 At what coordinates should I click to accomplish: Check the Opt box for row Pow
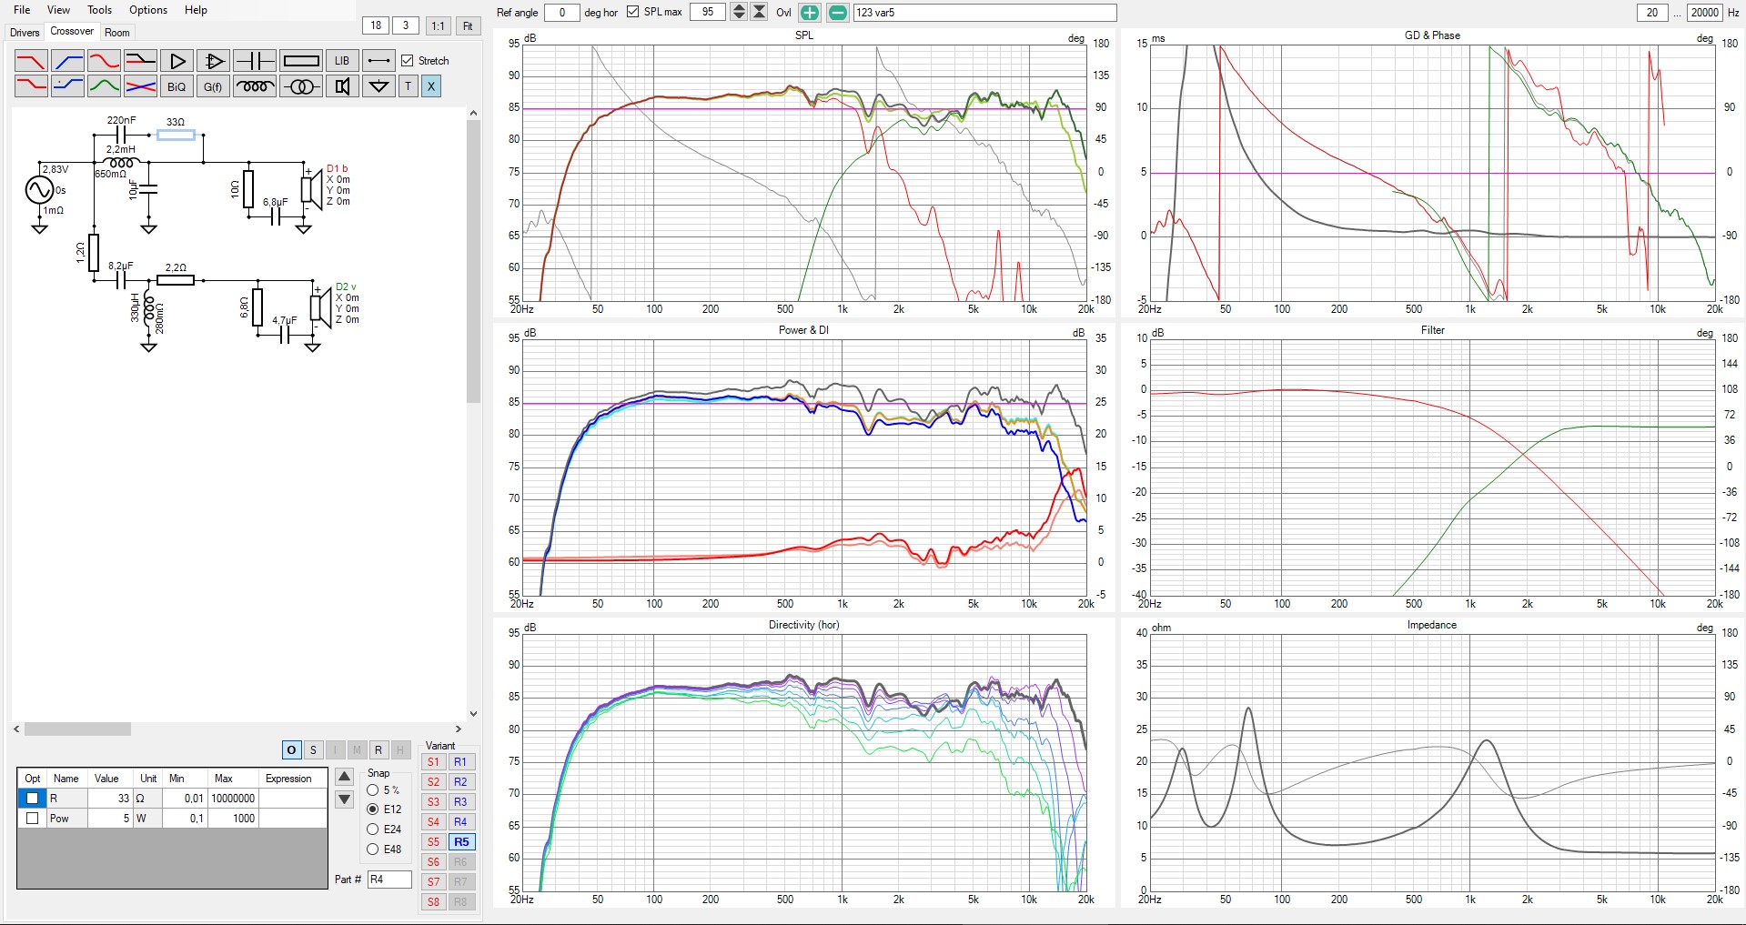click(33, 818)
